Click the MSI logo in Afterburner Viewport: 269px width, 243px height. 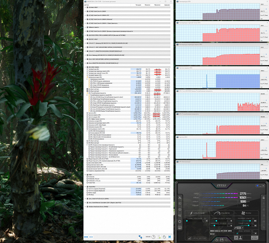coord(221,185)
